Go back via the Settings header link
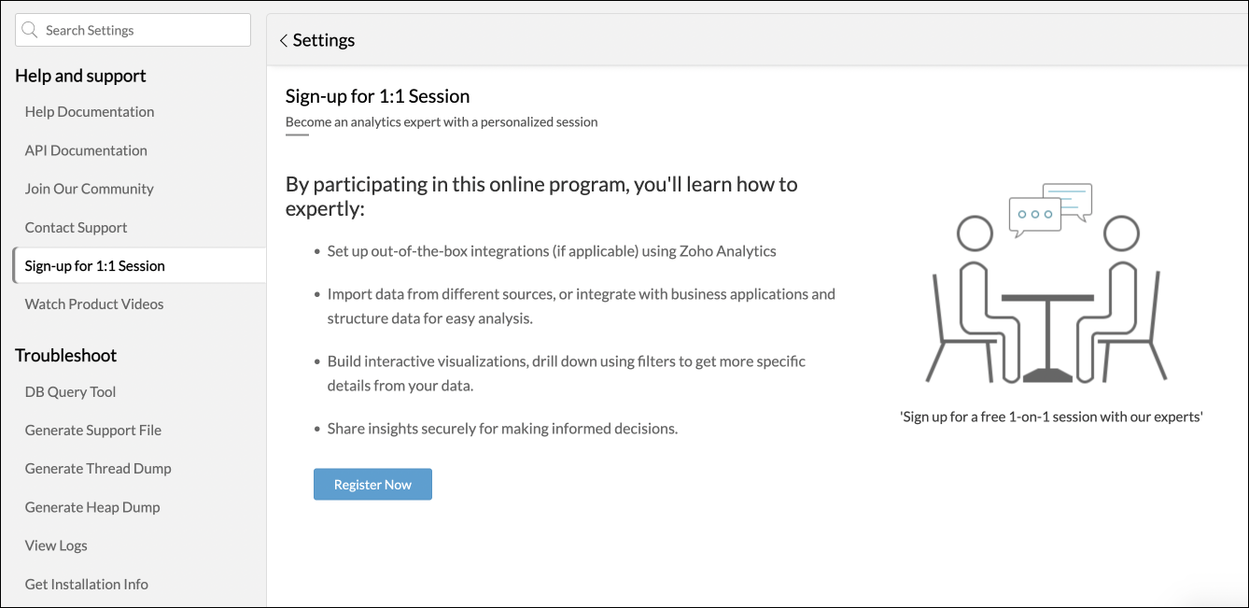The width and height of the screenshot is (1249, 608). coord(323,41)
